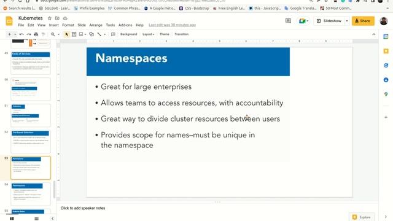Open Contacts side panel icon
Image resolution: width=393 pixels, height=221 pixels.
point(386,80)
